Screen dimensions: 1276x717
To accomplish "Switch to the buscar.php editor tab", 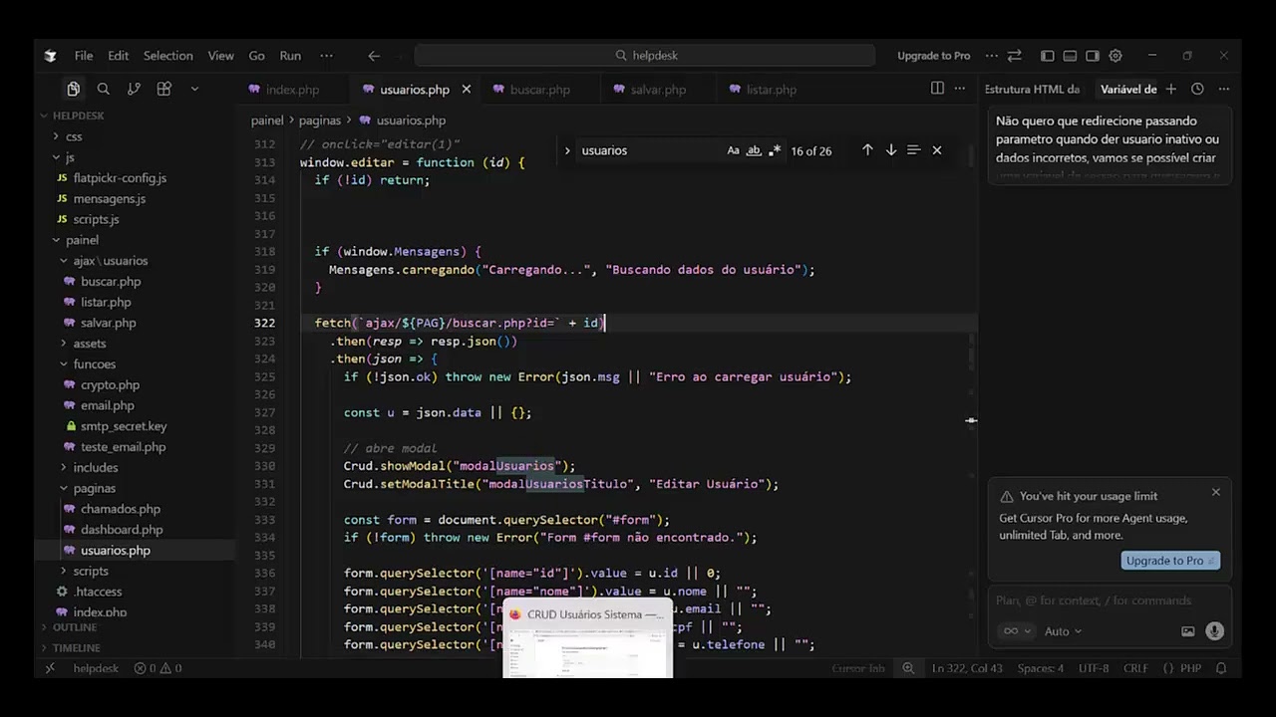I will 539,90.
